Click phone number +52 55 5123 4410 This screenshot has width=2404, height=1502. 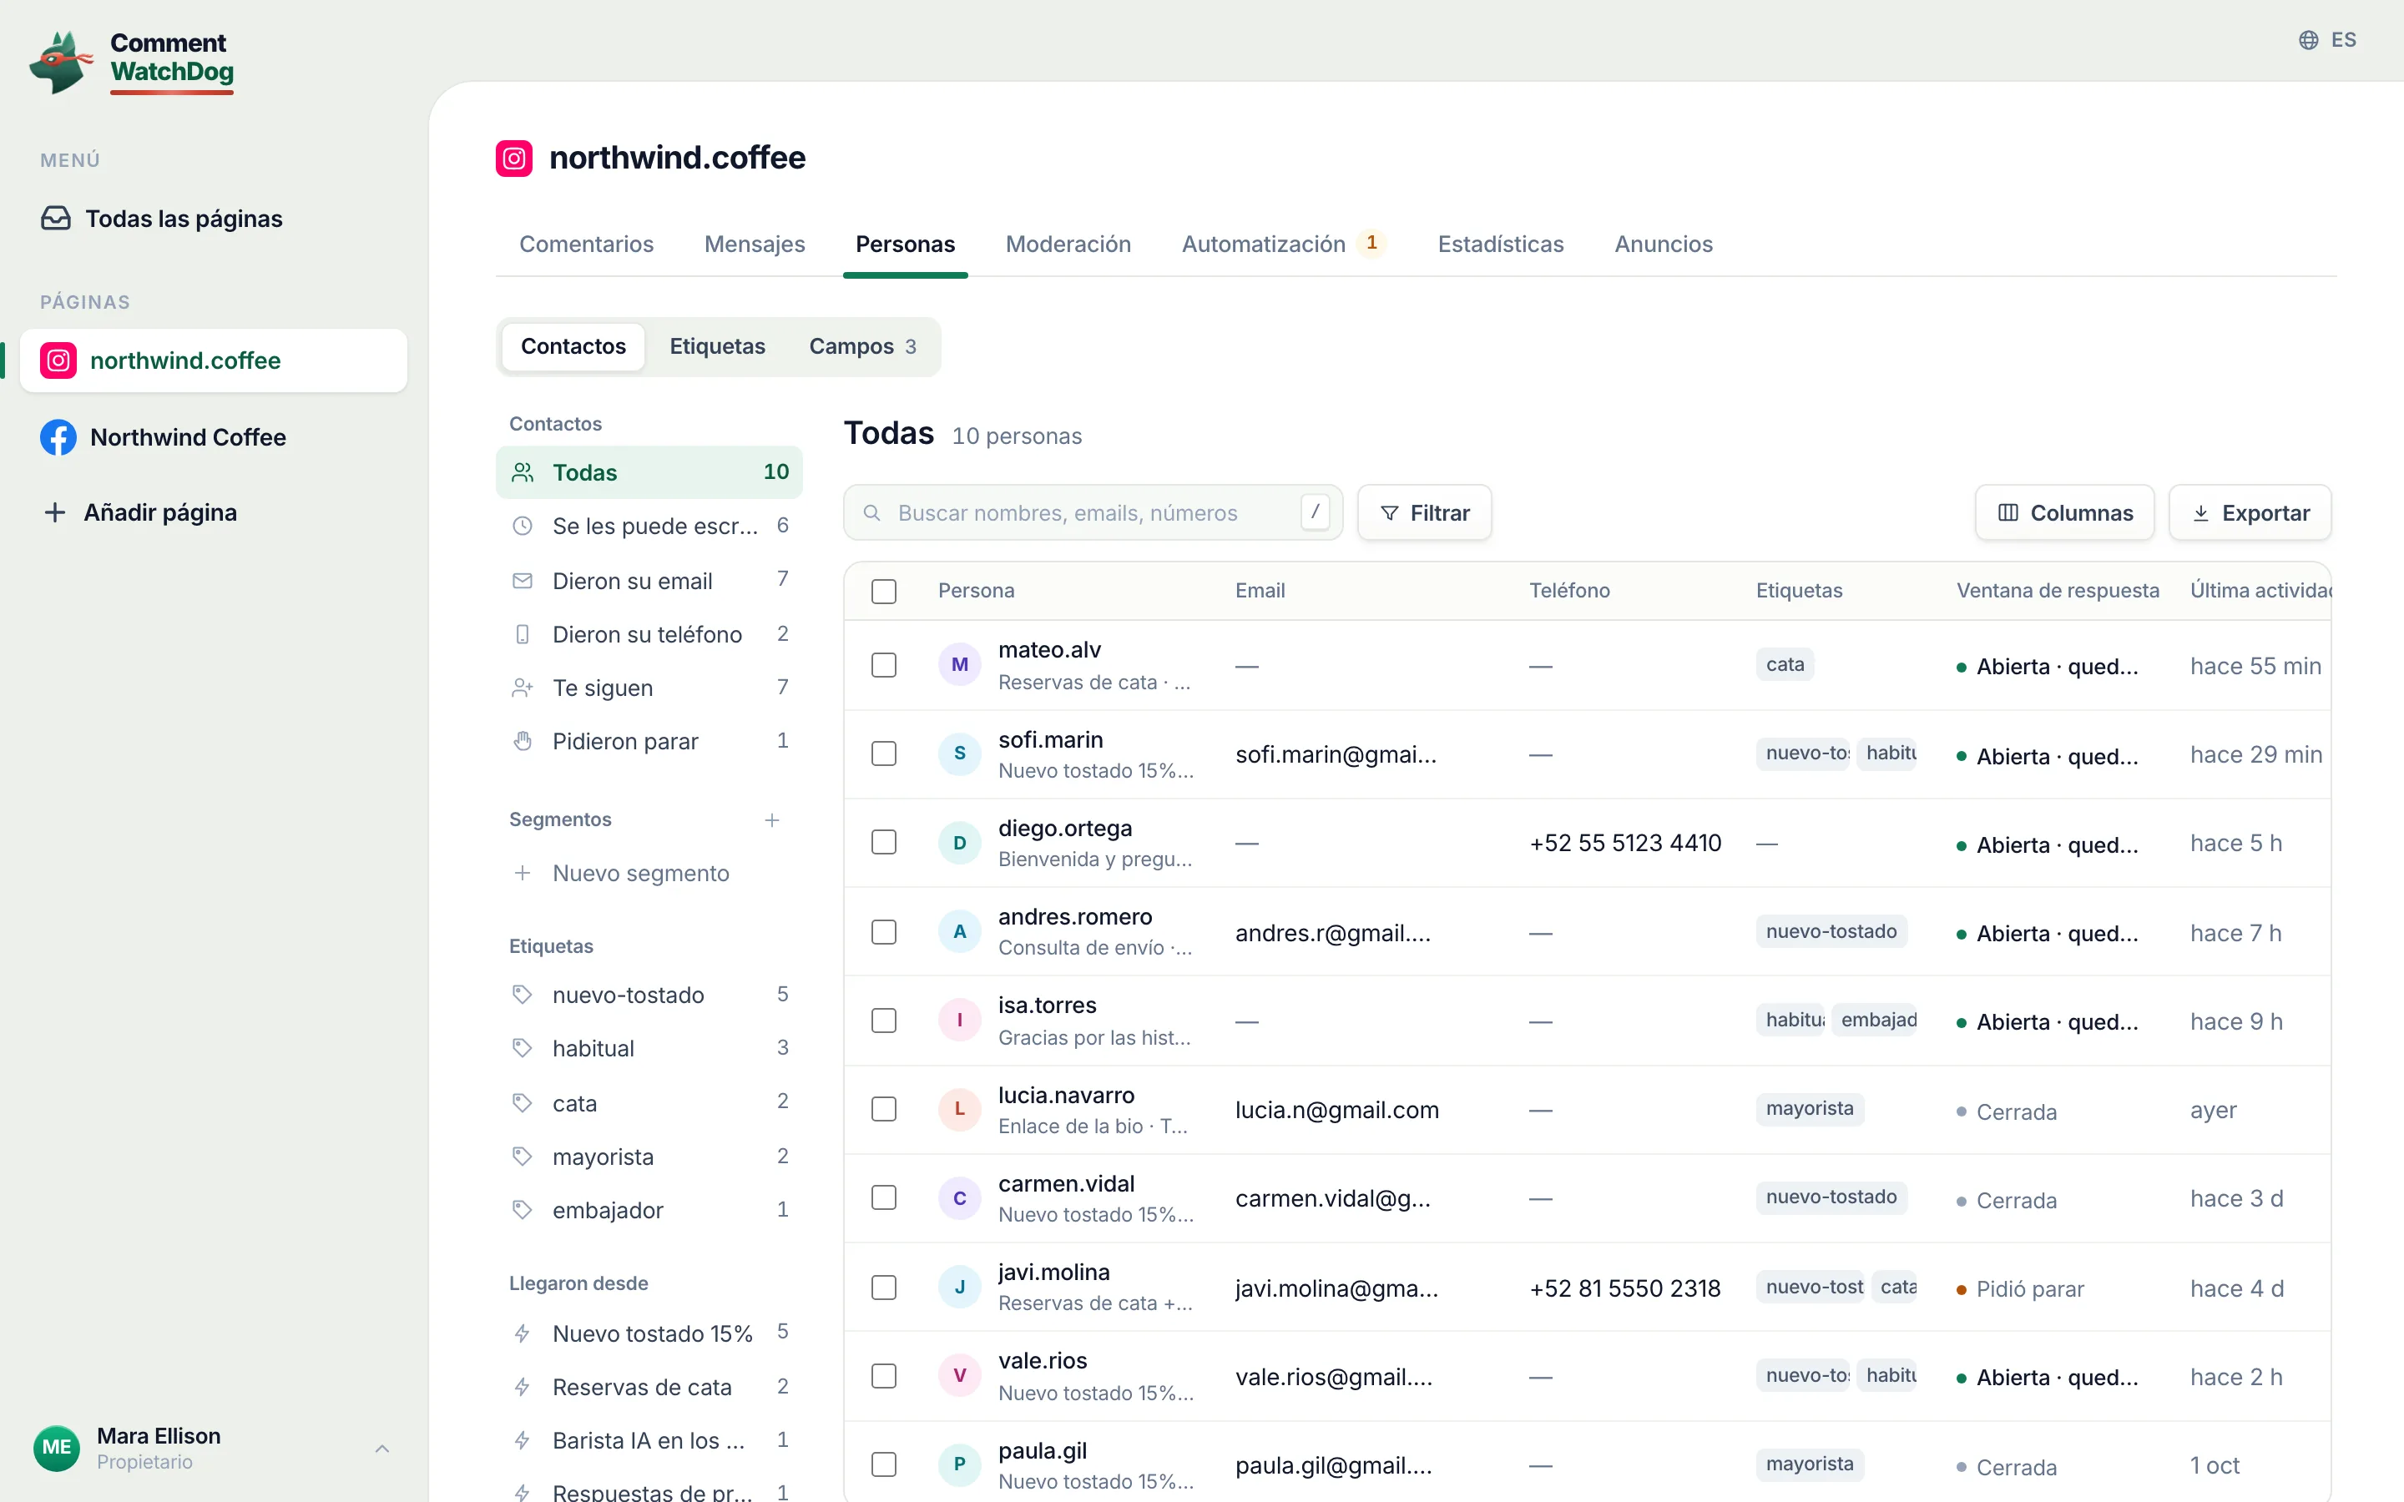[1625, 843]
